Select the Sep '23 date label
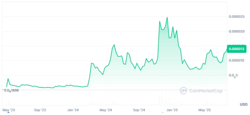Image resolution: width=250 pixels, height=115 pixels. pyautogui.click(x=40, y=110)
